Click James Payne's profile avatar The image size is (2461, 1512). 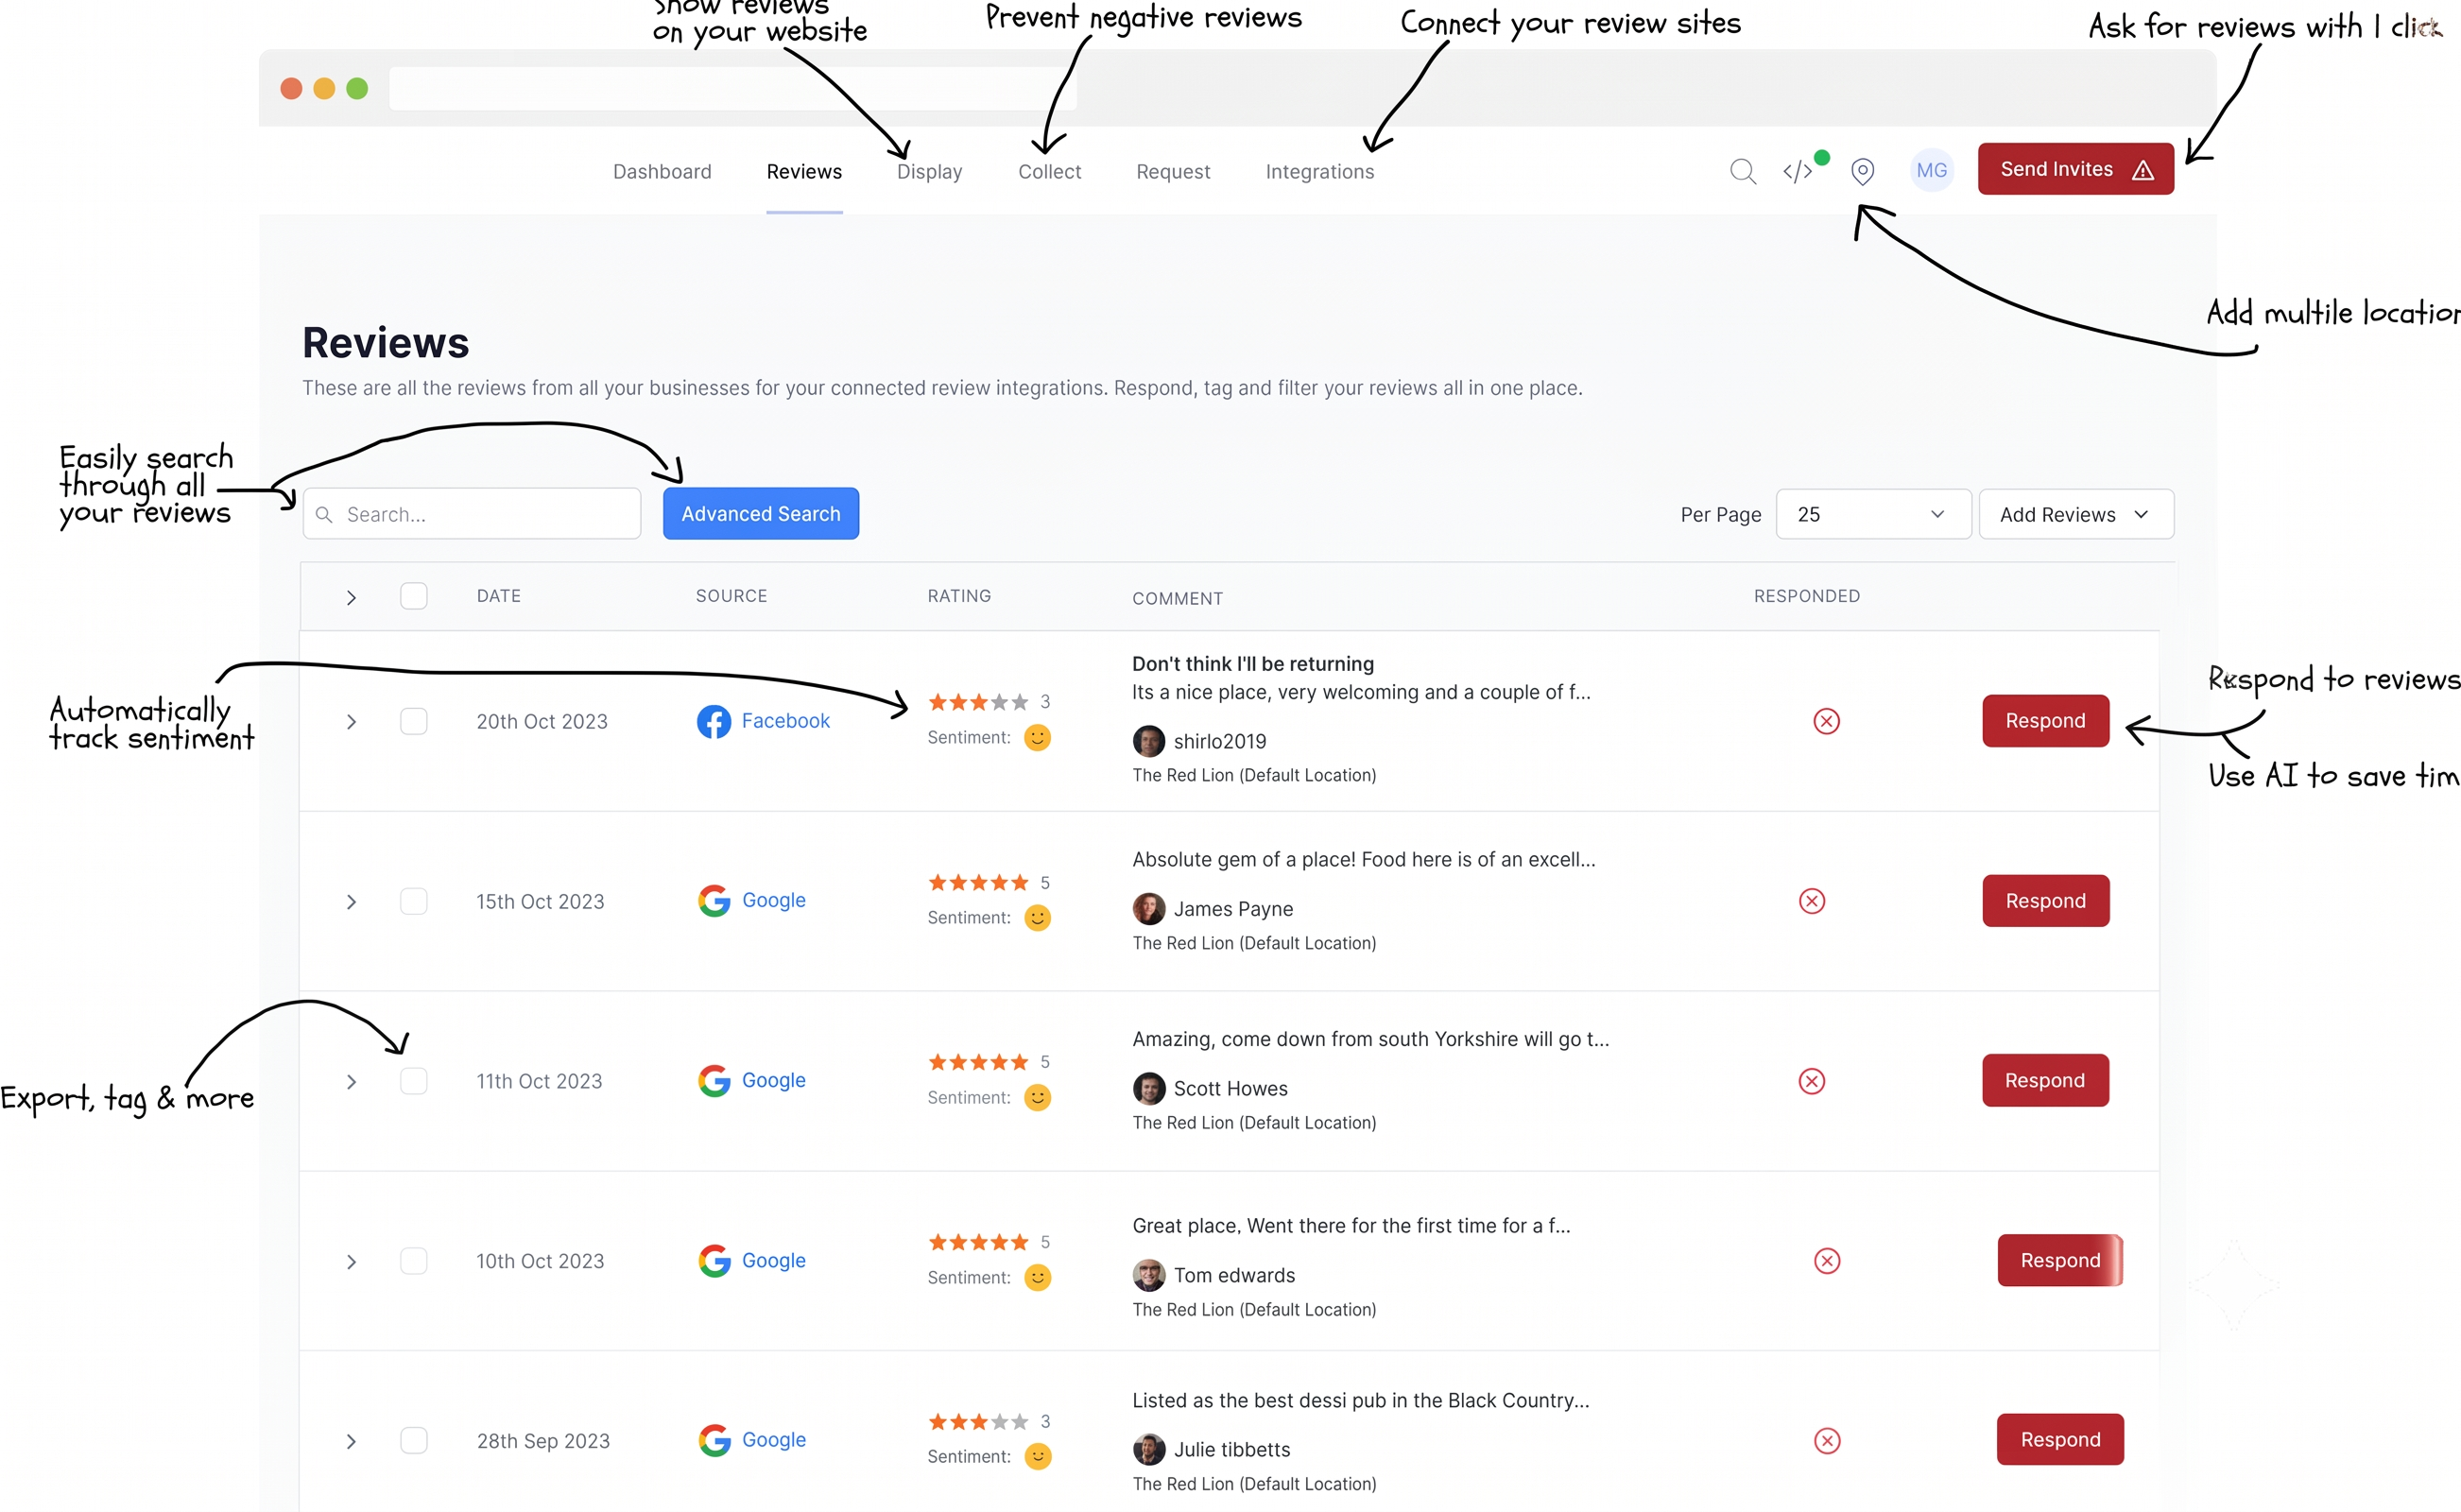point(1148,909)
